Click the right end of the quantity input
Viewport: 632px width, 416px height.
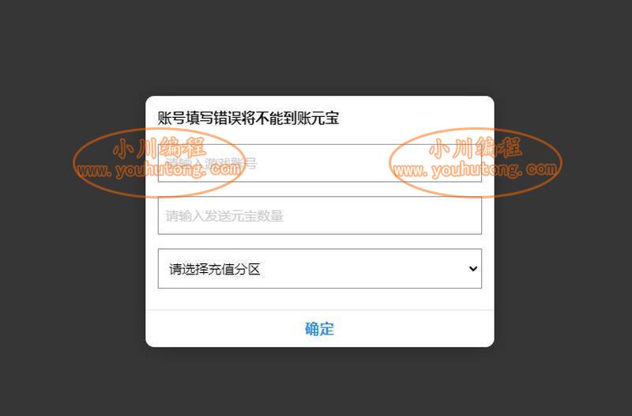click(x=464, y=215)
